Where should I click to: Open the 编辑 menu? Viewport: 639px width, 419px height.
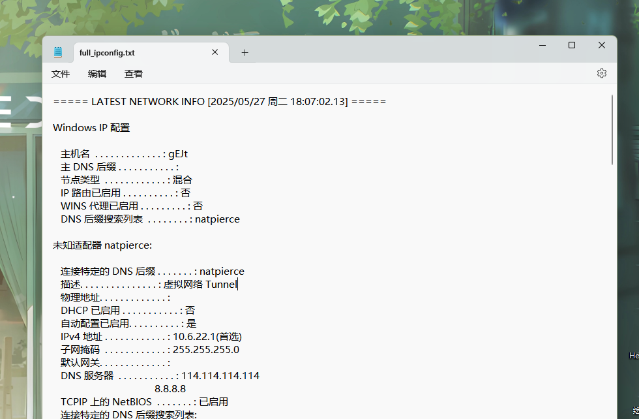(x=97, y=74)
